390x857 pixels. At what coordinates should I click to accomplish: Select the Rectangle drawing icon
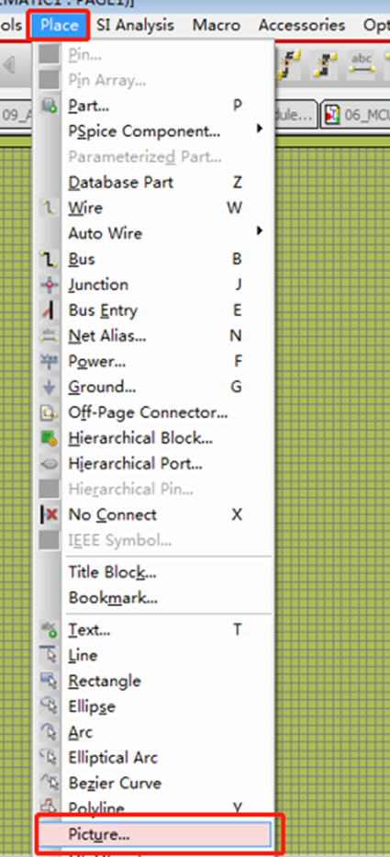[x=50, y=681]
